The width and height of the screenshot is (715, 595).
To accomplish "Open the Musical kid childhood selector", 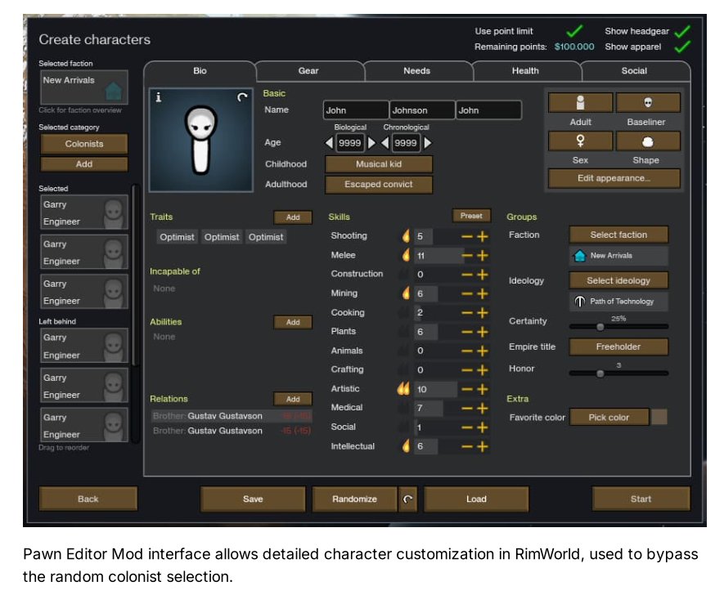I will click(379, 164).
